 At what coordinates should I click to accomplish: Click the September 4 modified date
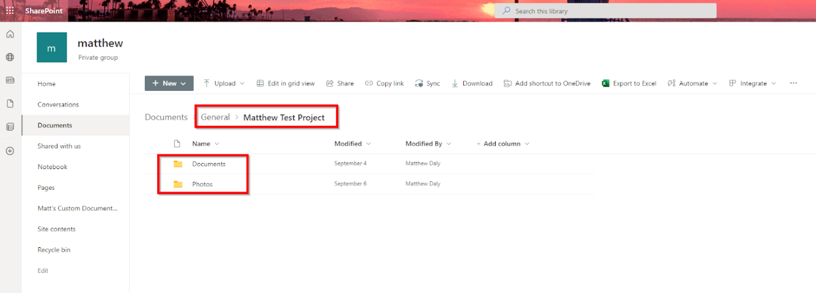point(351,164)
